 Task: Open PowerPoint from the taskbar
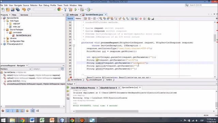[52, 120]
